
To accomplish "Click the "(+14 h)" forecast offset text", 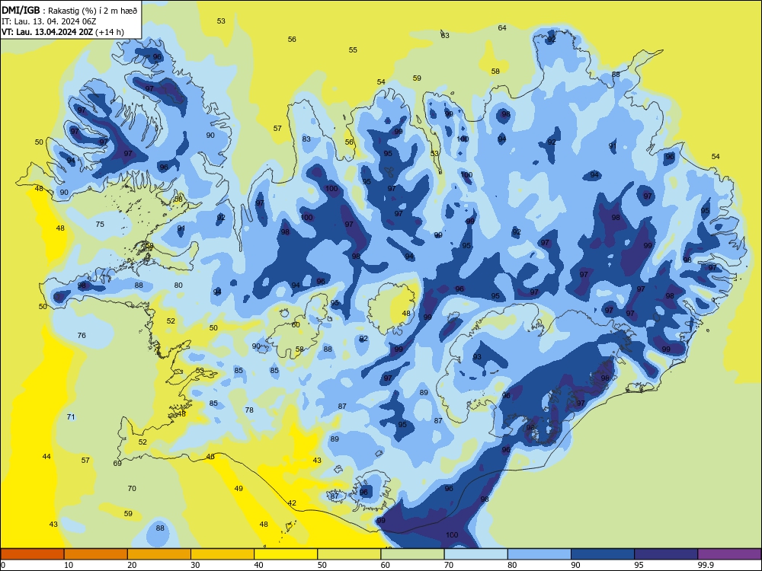I will coord(109,32).
